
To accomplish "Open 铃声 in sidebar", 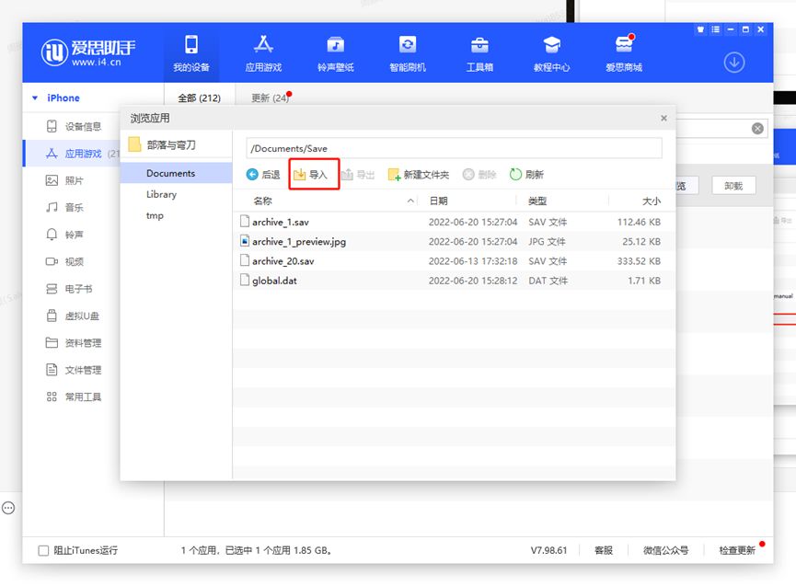I will point(64,235).
